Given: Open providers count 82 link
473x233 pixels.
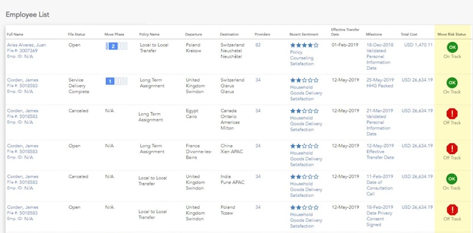Looking at the screenshot, I should tap(258, 45).
